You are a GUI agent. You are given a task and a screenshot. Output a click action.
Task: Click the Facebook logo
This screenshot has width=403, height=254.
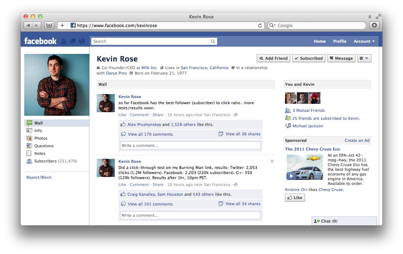tap(40, 41)
